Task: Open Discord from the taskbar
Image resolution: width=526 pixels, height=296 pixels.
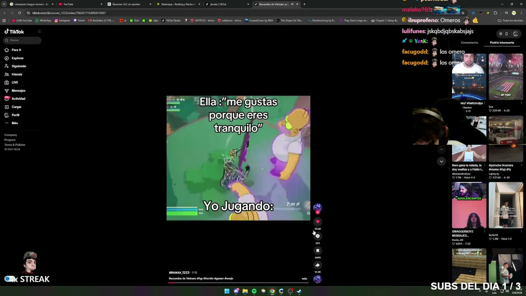Action: tap(236, 291)
